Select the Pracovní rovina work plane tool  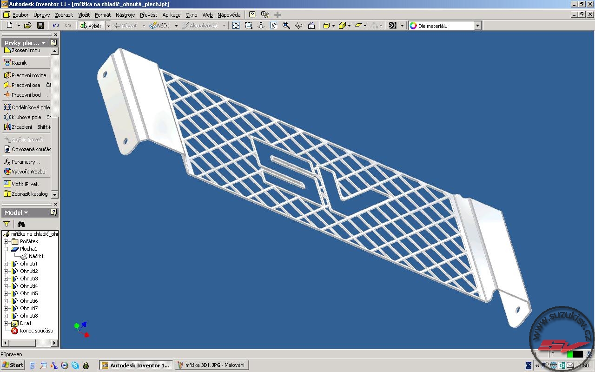[x=28, y=75]
